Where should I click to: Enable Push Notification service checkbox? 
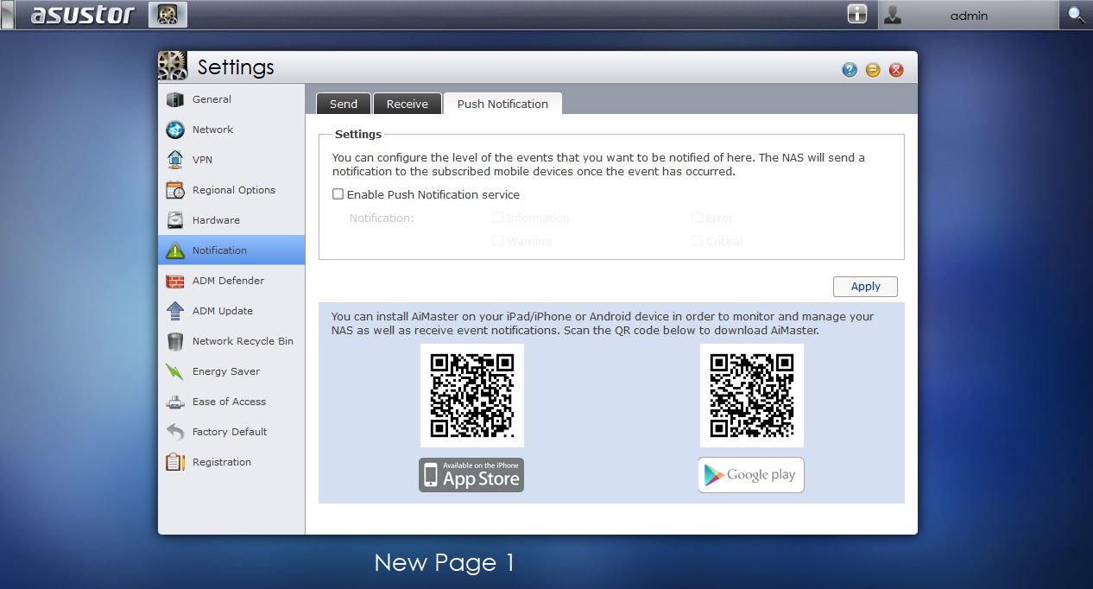338,194
